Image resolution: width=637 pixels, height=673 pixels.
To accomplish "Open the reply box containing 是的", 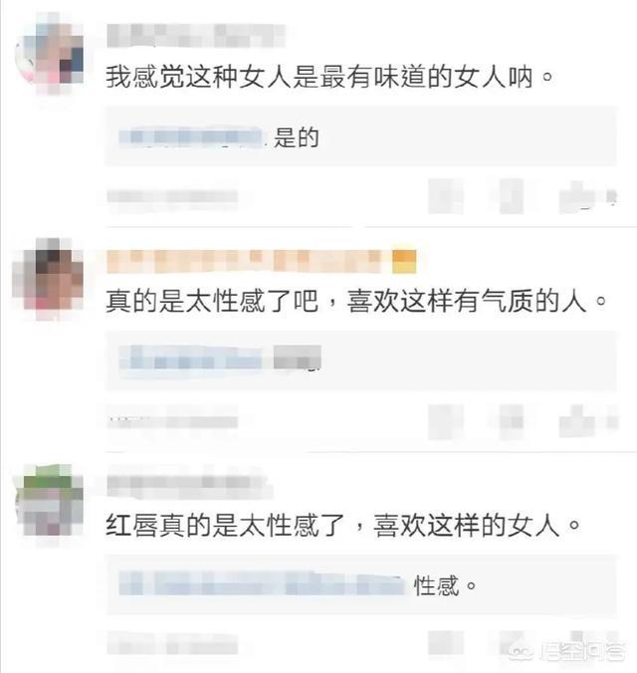I will pyautogui.click(x=361, y=136).
